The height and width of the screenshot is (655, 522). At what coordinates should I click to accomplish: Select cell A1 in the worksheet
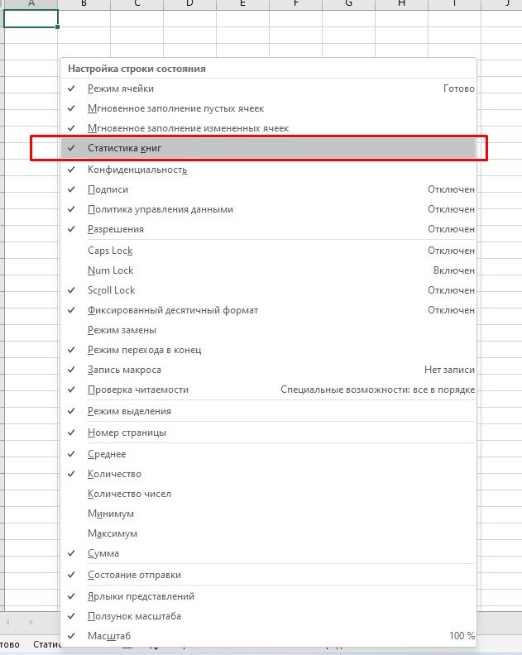pos(31,19)
